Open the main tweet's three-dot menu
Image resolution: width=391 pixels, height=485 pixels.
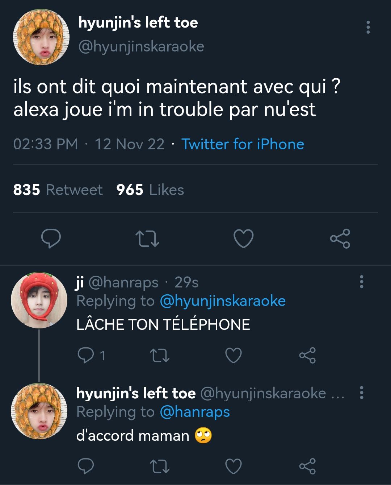[x=368, y=27]
